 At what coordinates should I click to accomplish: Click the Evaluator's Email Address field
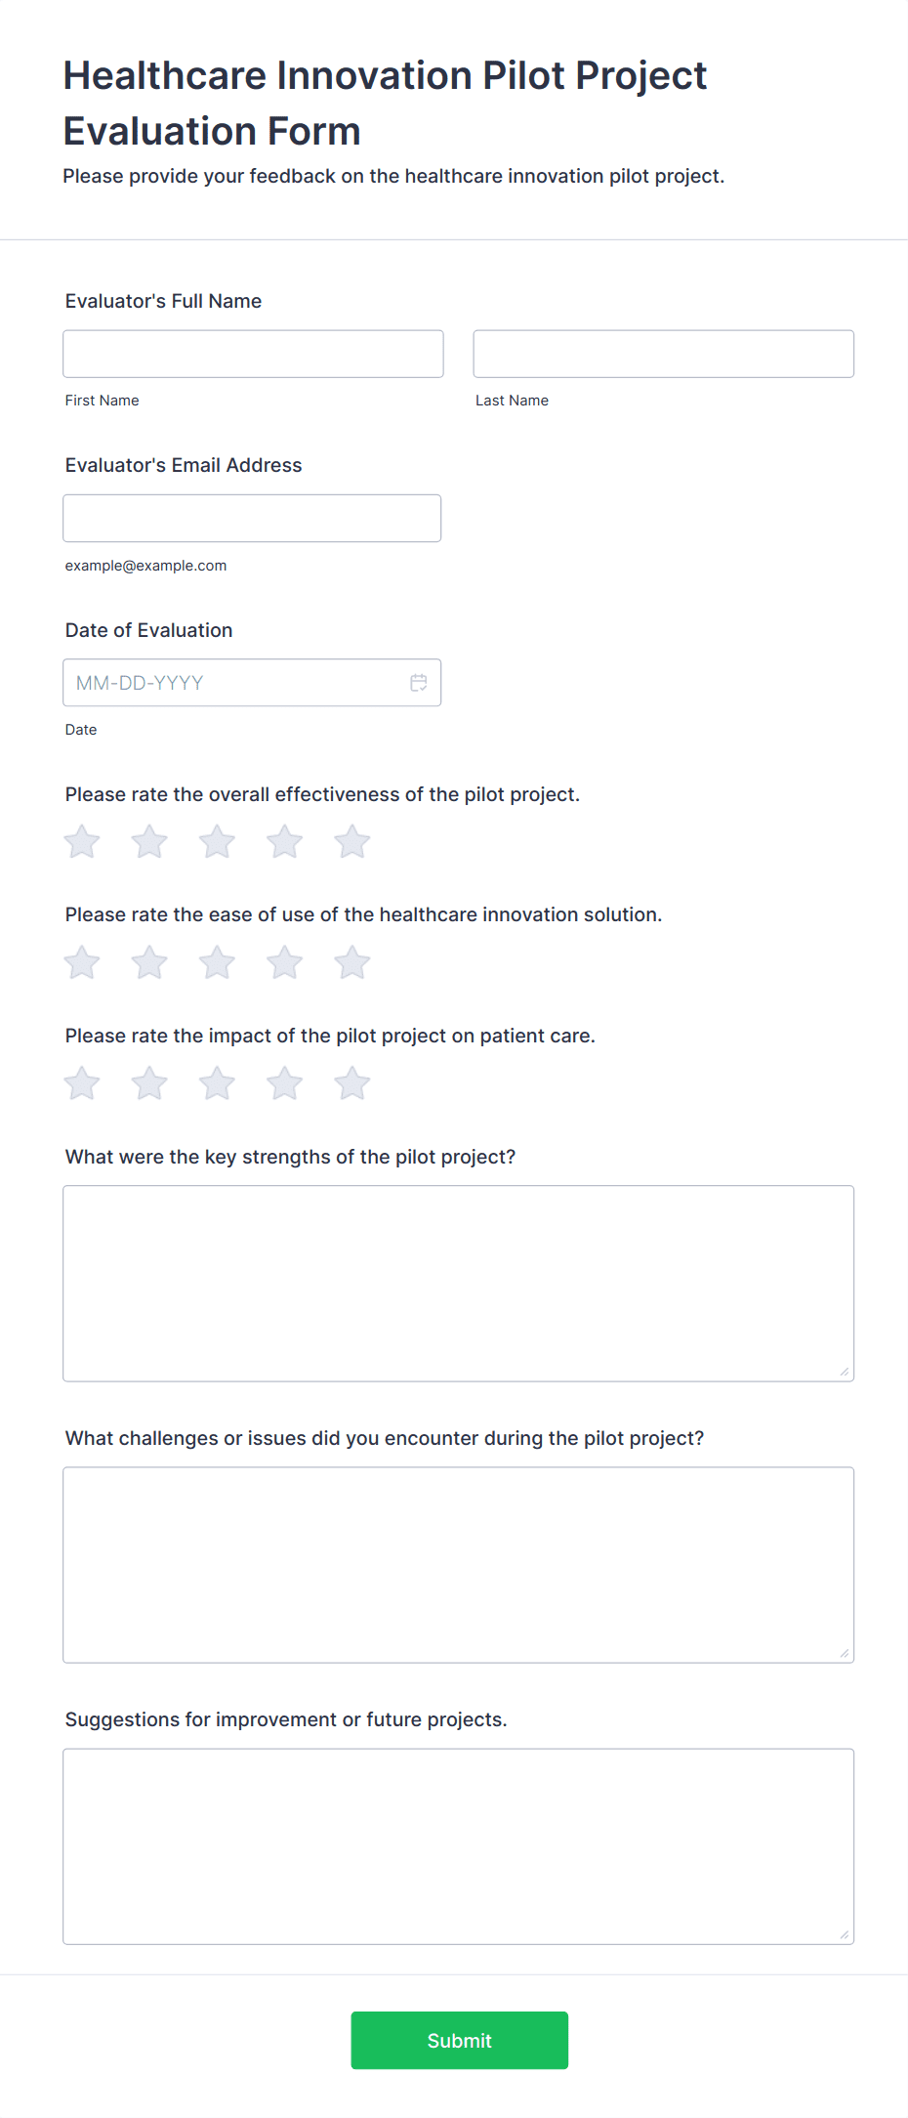[x=252, y=518]
